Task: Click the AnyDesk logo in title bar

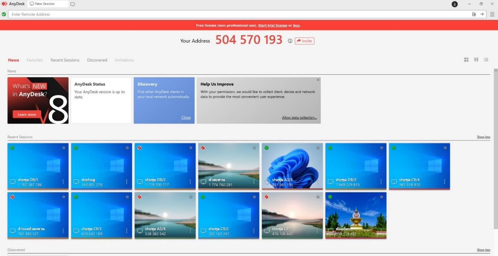Action: [4, 4]
